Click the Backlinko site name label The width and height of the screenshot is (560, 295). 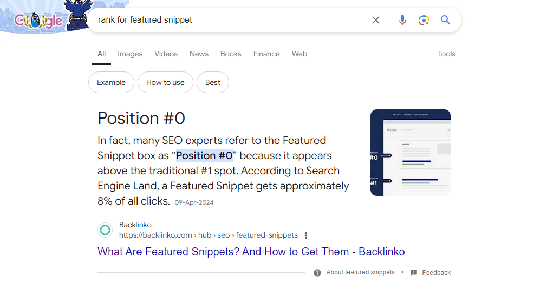pyautogui.click(x=135, y=225)
